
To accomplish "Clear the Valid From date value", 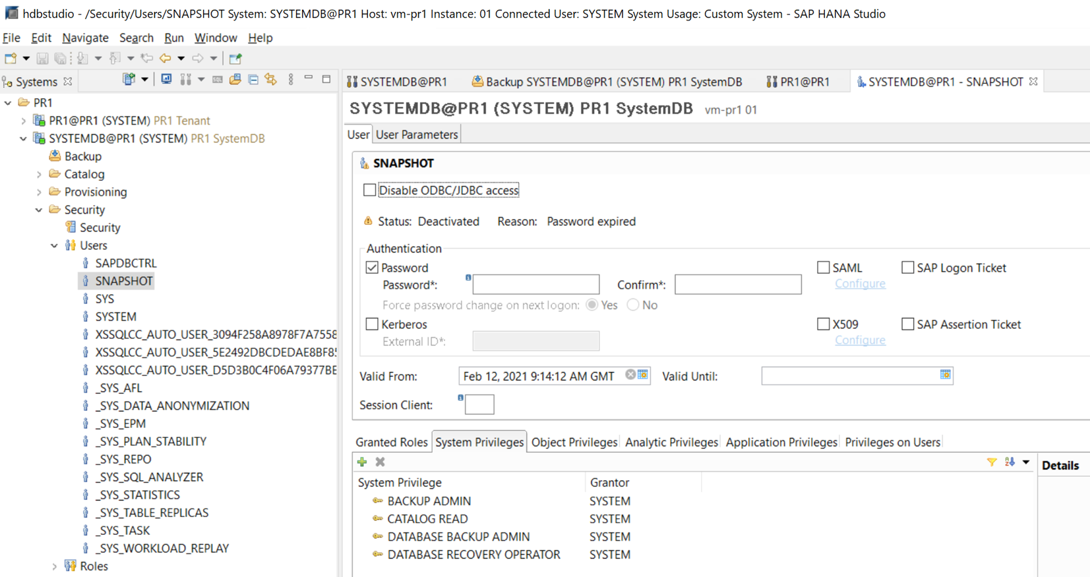I will coord(630,375).
